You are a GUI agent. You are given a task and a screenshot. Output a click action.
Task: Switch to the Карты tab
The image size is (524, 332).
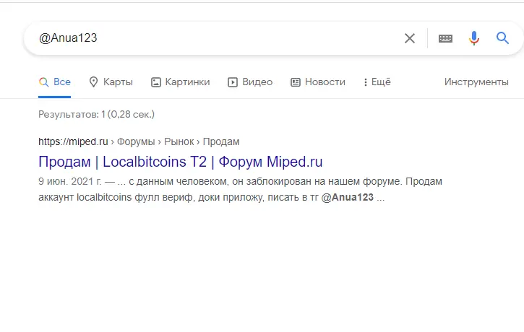[111, 82]
